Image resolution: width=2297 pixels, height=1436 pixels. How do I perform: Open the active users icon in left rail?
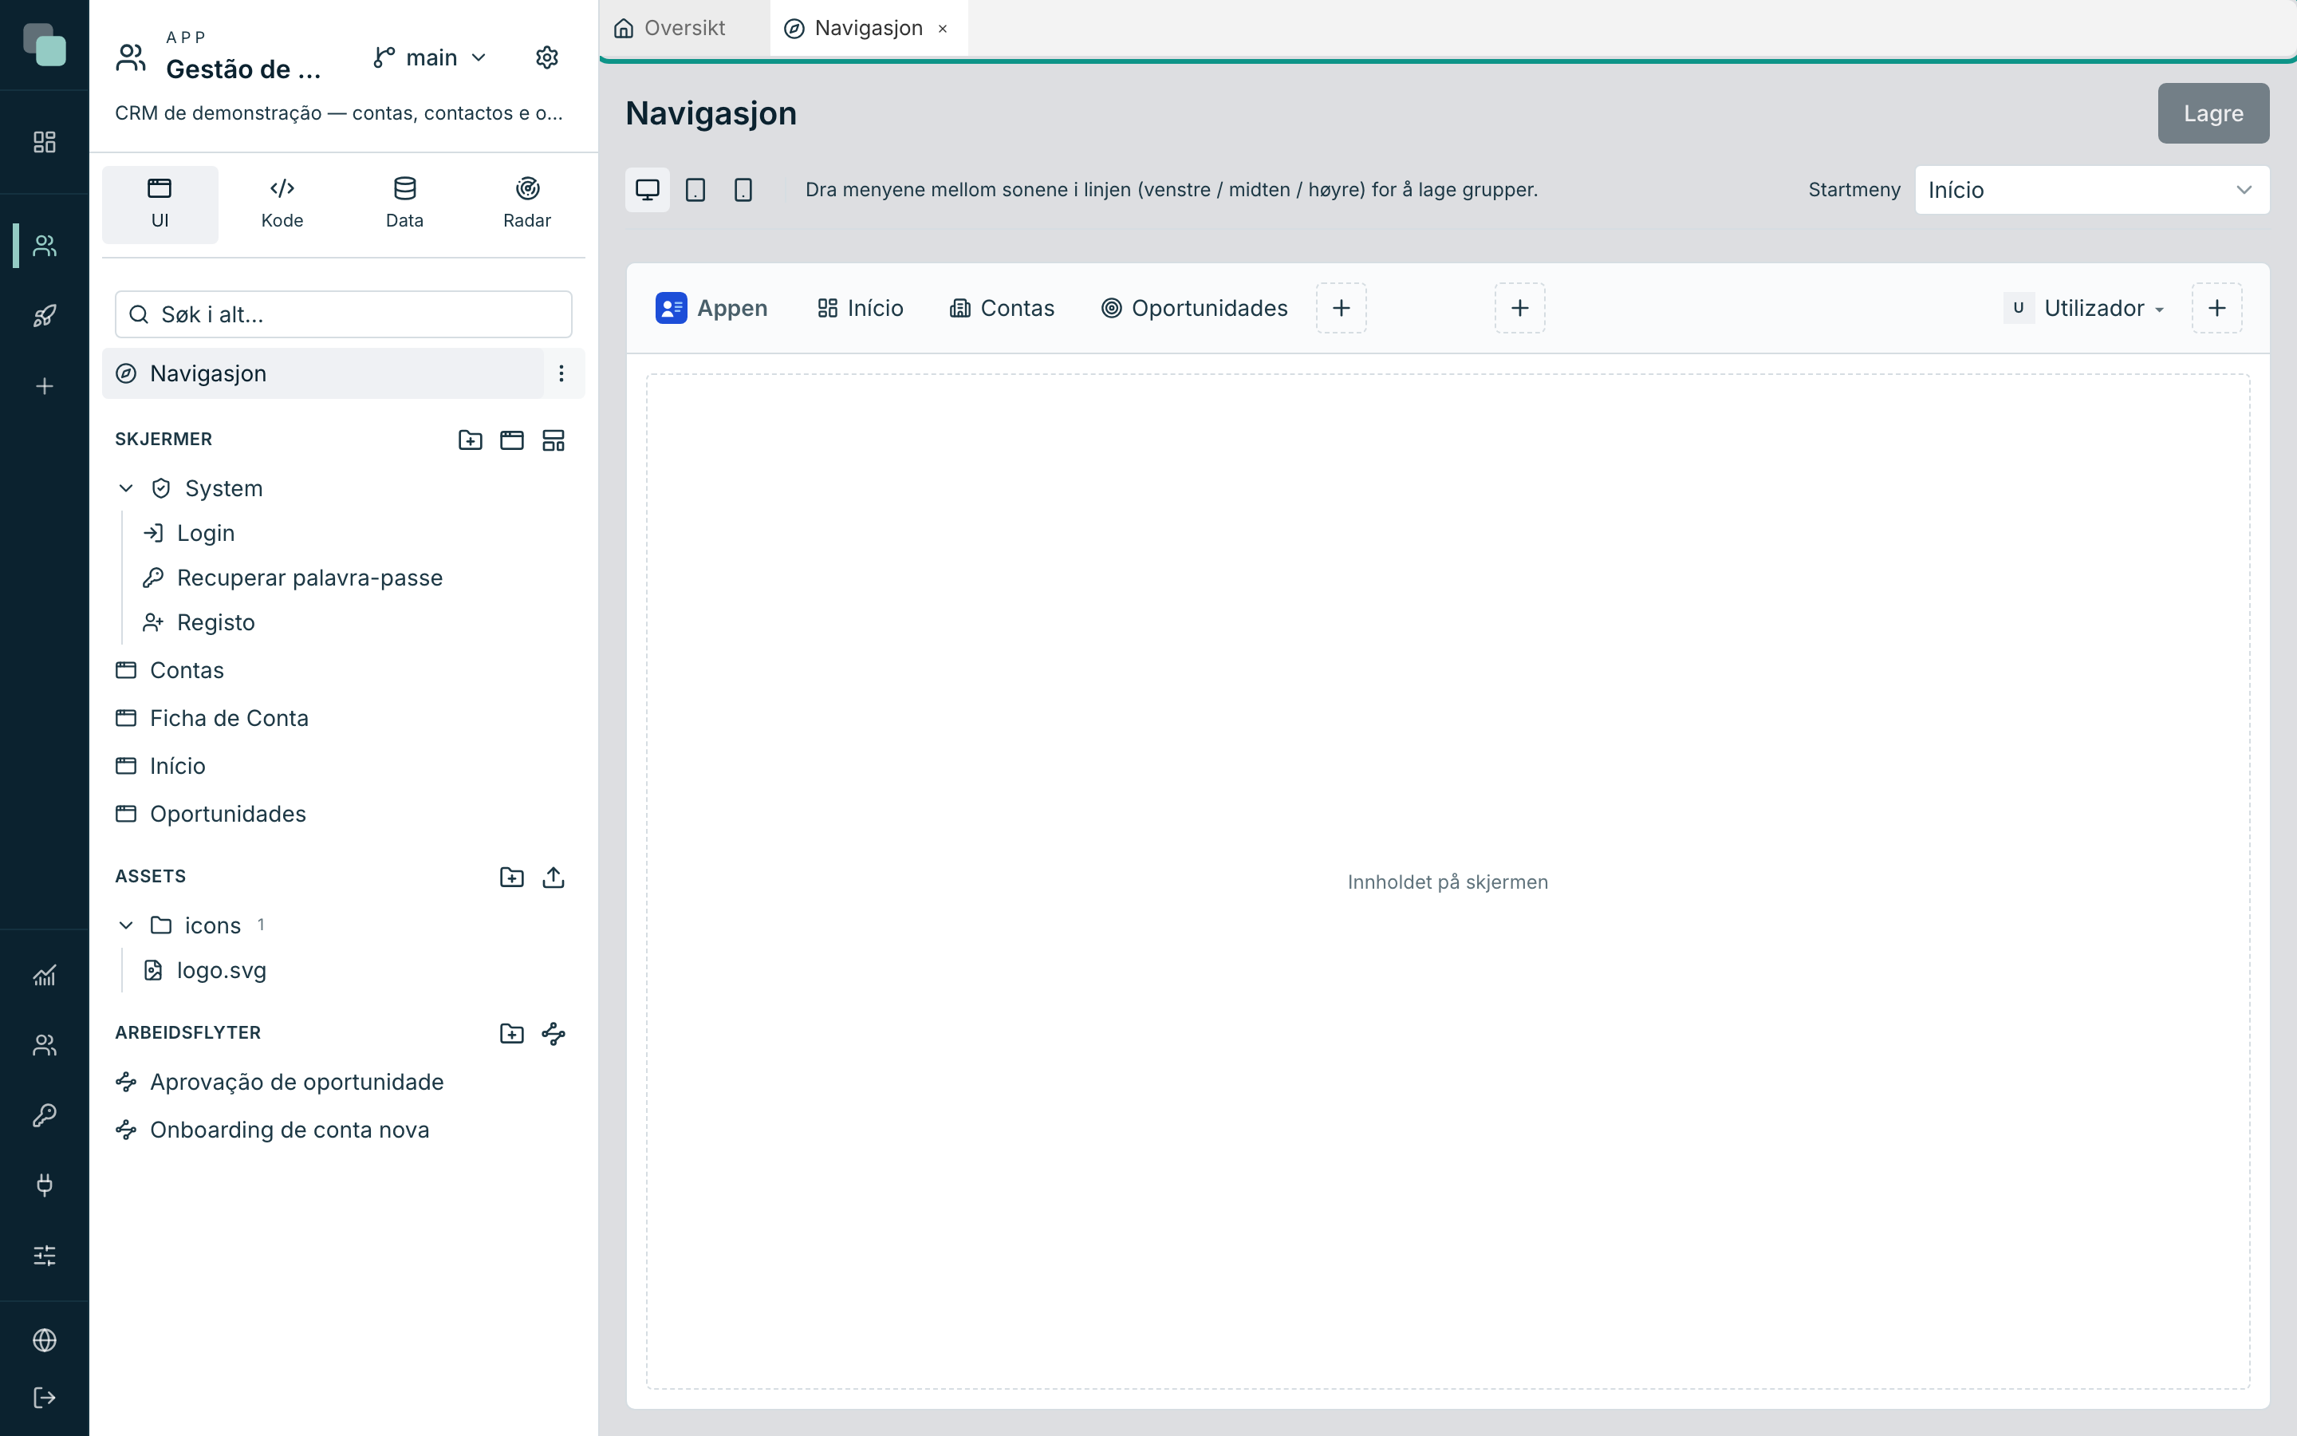tap(45, 246)
